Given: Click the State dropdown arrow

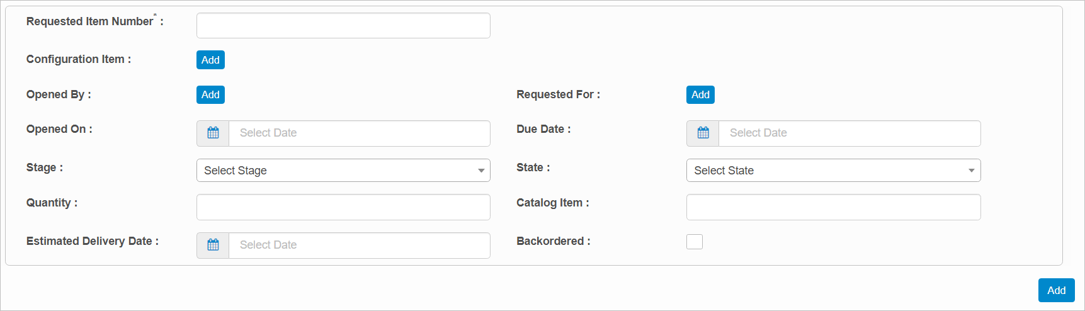Looking at the screenshot, I should pos(972,171).
